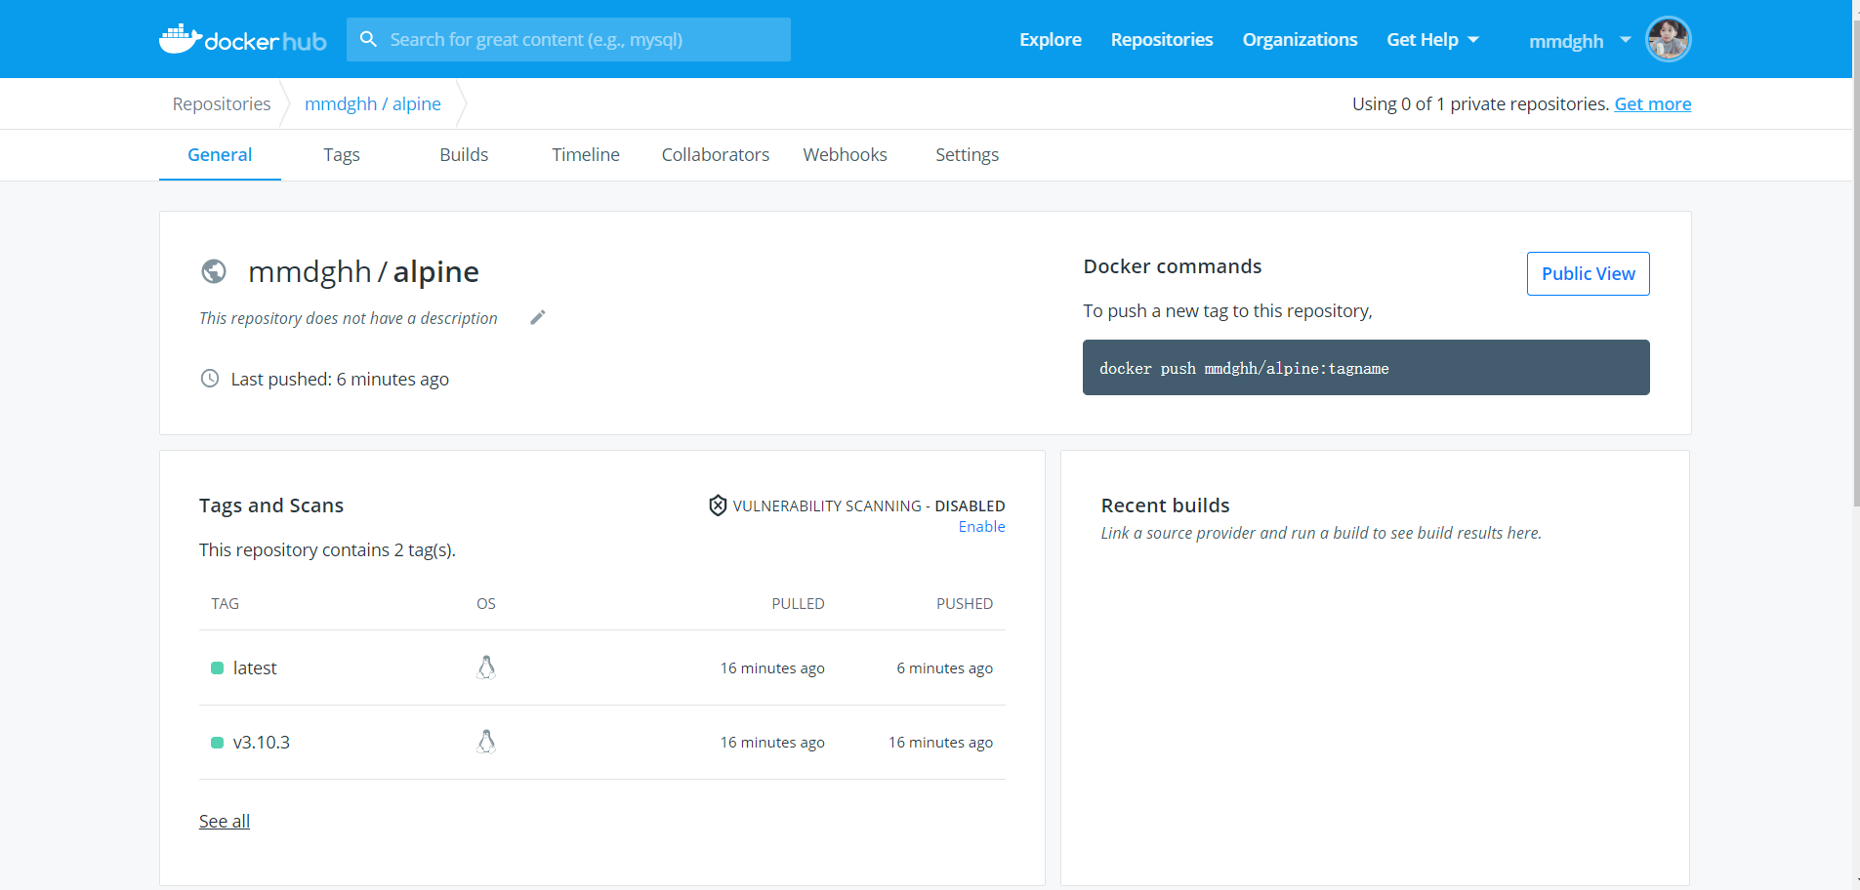This screenshot has height=890, width=1860.
Task: Open Repositories in the top navigation
Action: click(x=1162, y=40)
